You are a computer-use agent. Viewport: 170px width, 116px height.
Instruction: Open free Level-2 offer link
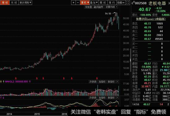pos(151,19)
